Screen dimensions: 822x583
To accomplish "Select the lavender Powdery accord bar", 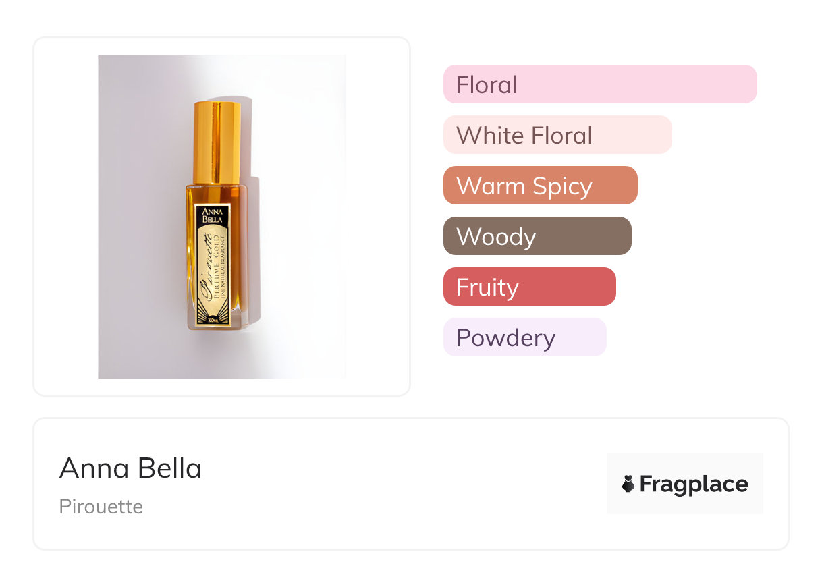I will pyautogui.click(x=524, y=337).
